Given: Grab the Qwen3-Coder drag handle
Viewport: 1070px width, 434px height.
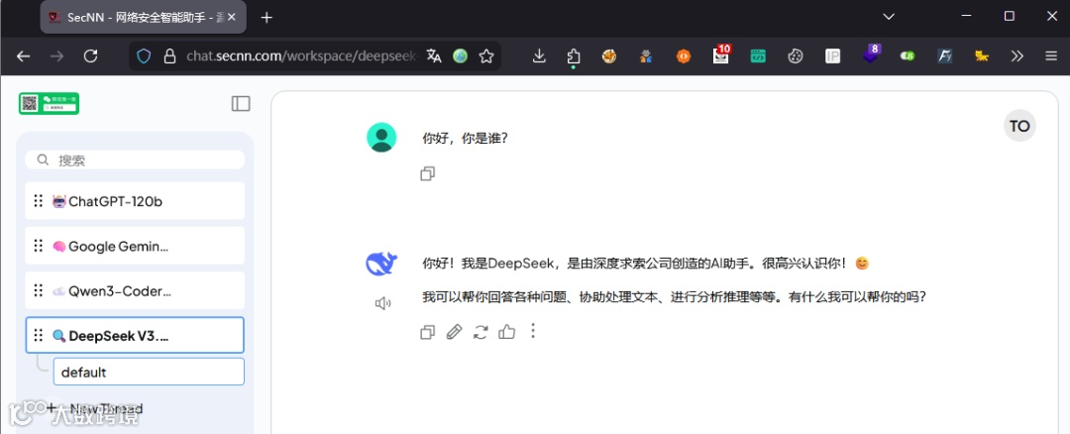Looking at the screenshot, I should point(39,290).
